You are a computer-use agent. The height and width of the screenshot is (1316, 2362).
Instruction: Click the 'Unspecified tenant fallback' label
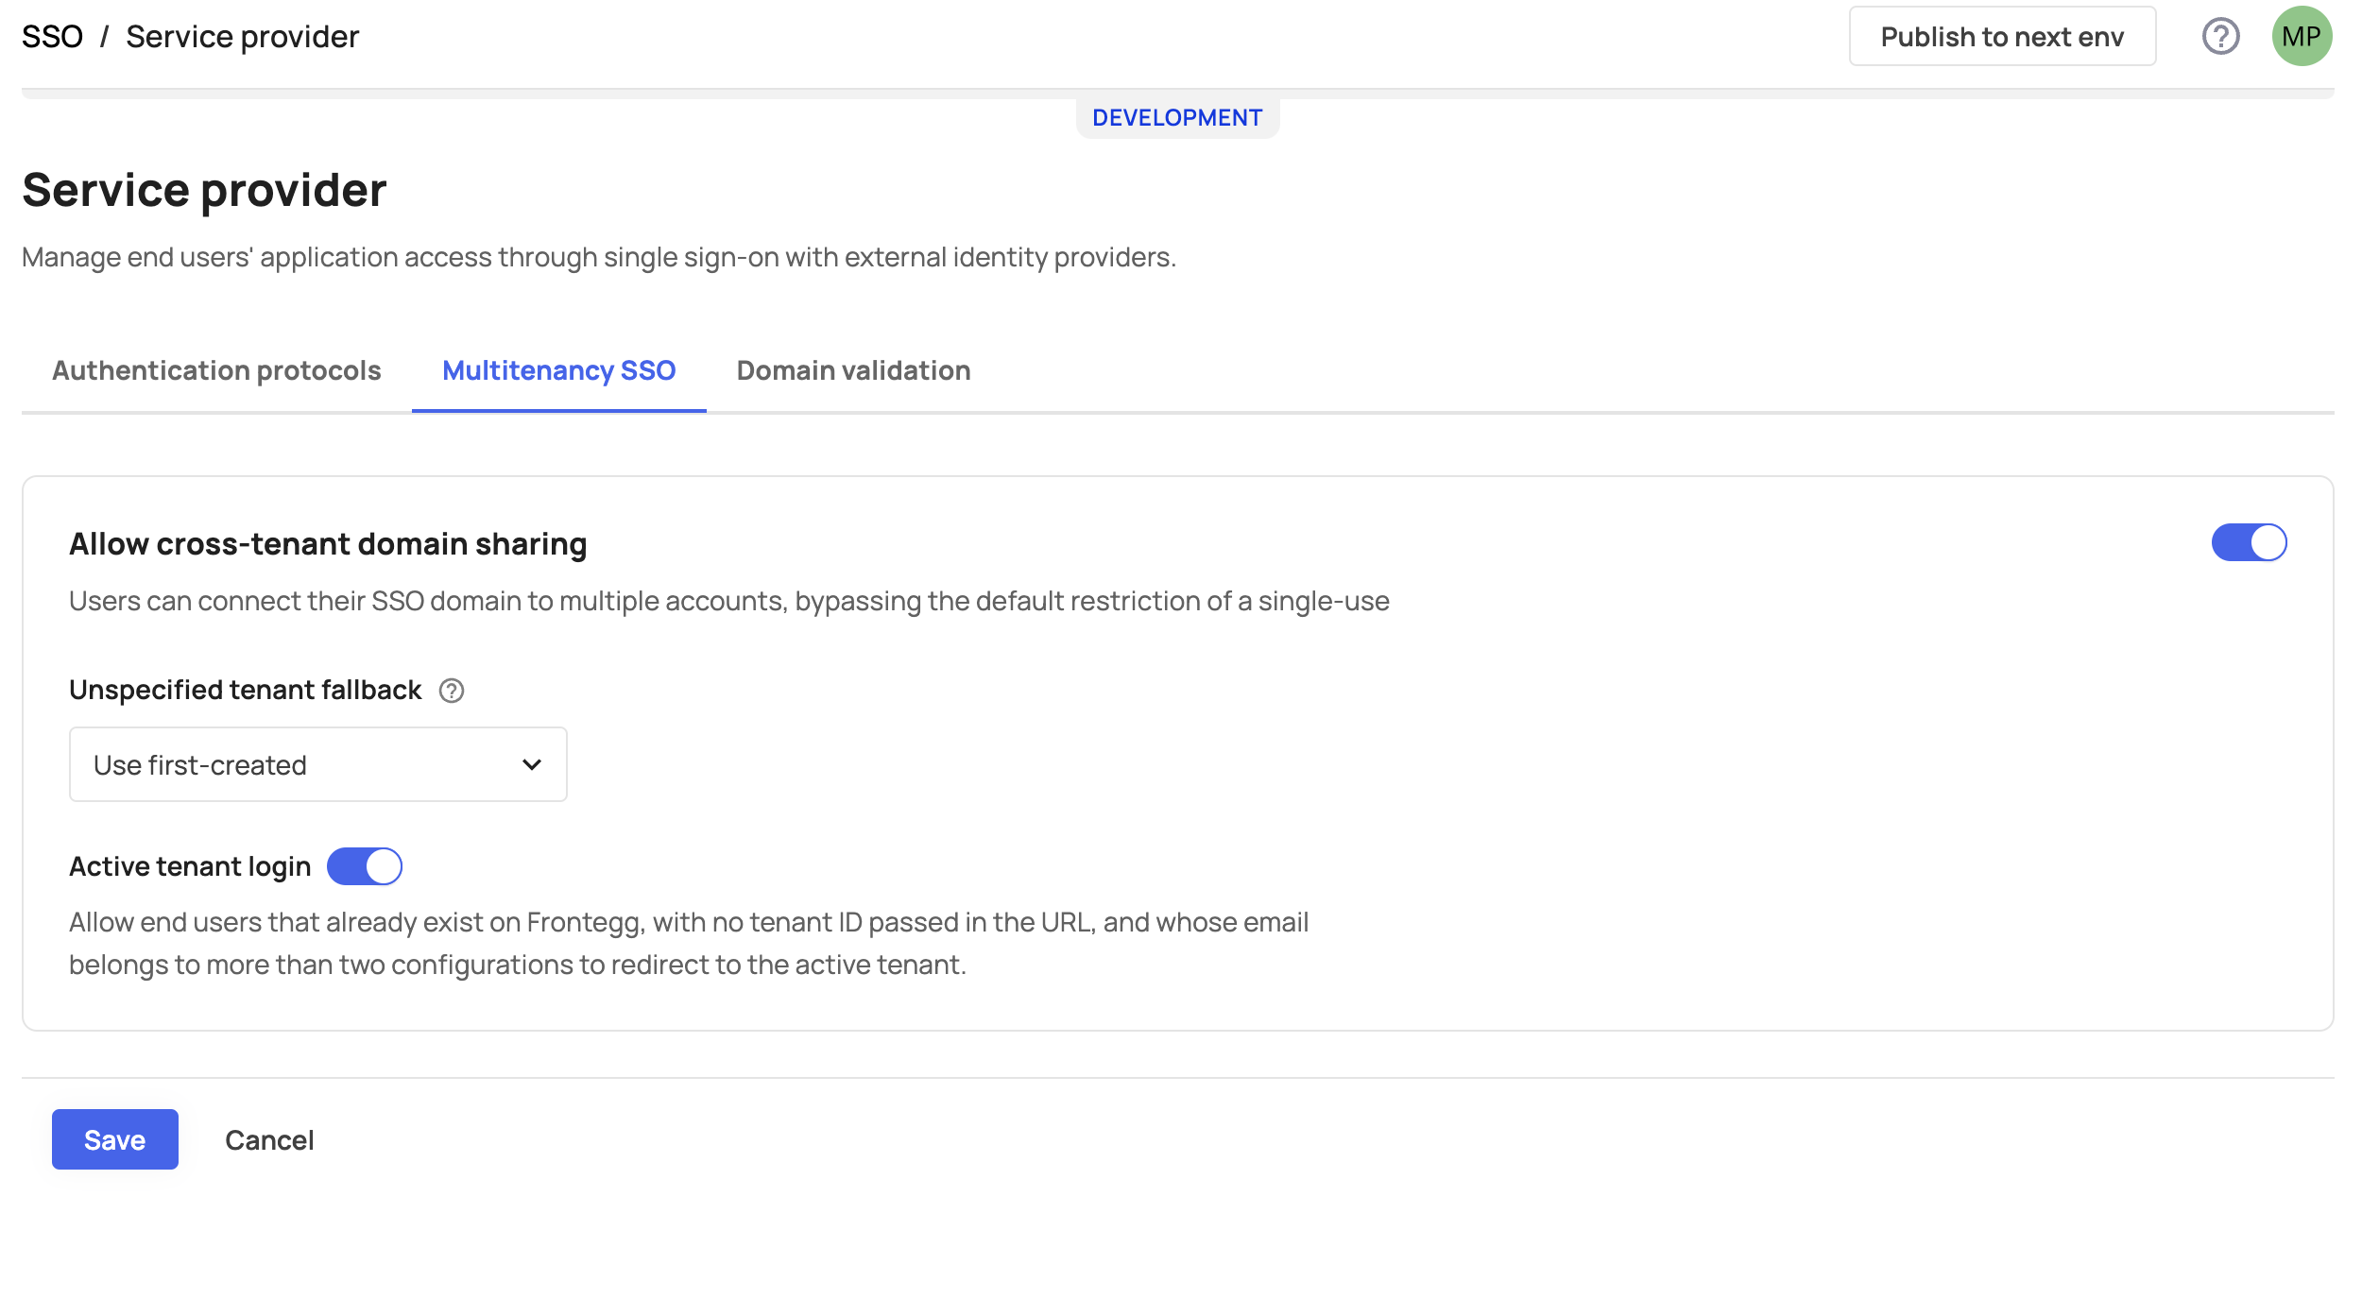click(245, 690)
